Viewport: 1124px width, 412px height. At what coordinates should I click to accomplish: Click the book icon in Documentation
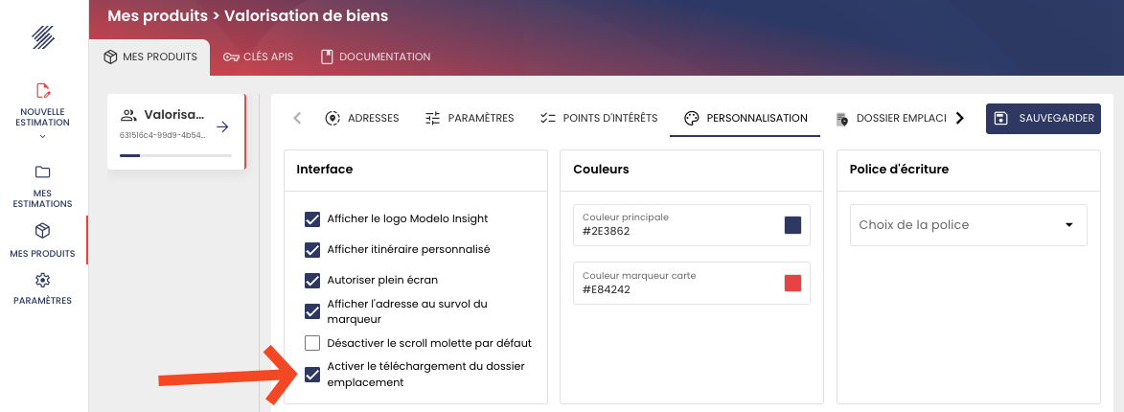[327, 57]
